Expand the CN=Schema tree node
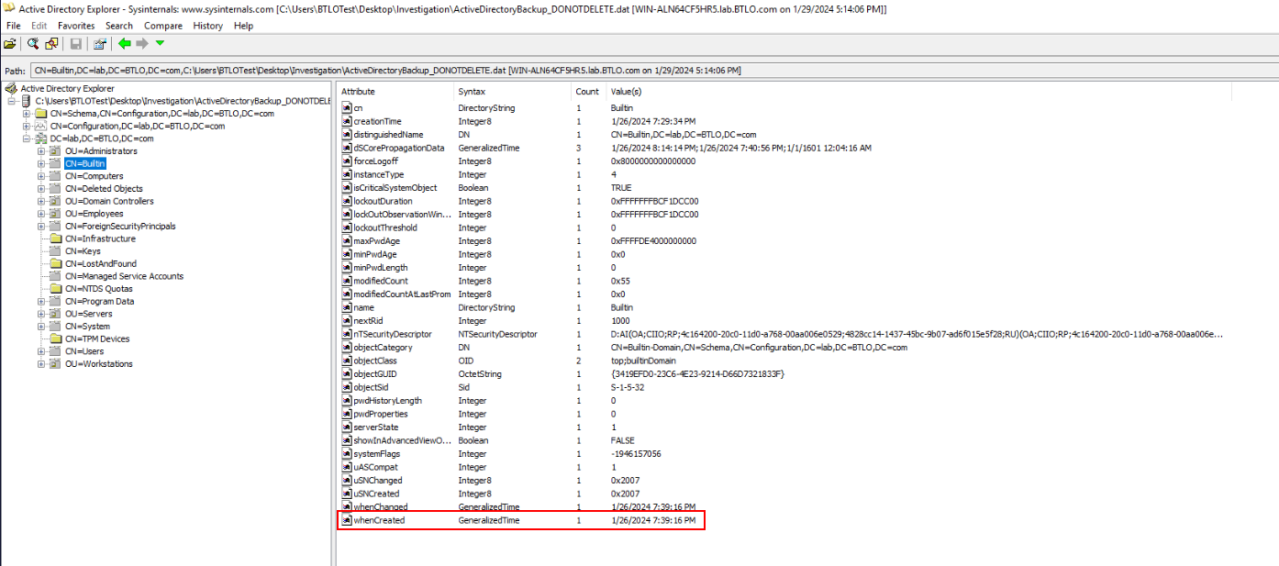1279x566 pixels. point(28,114)
